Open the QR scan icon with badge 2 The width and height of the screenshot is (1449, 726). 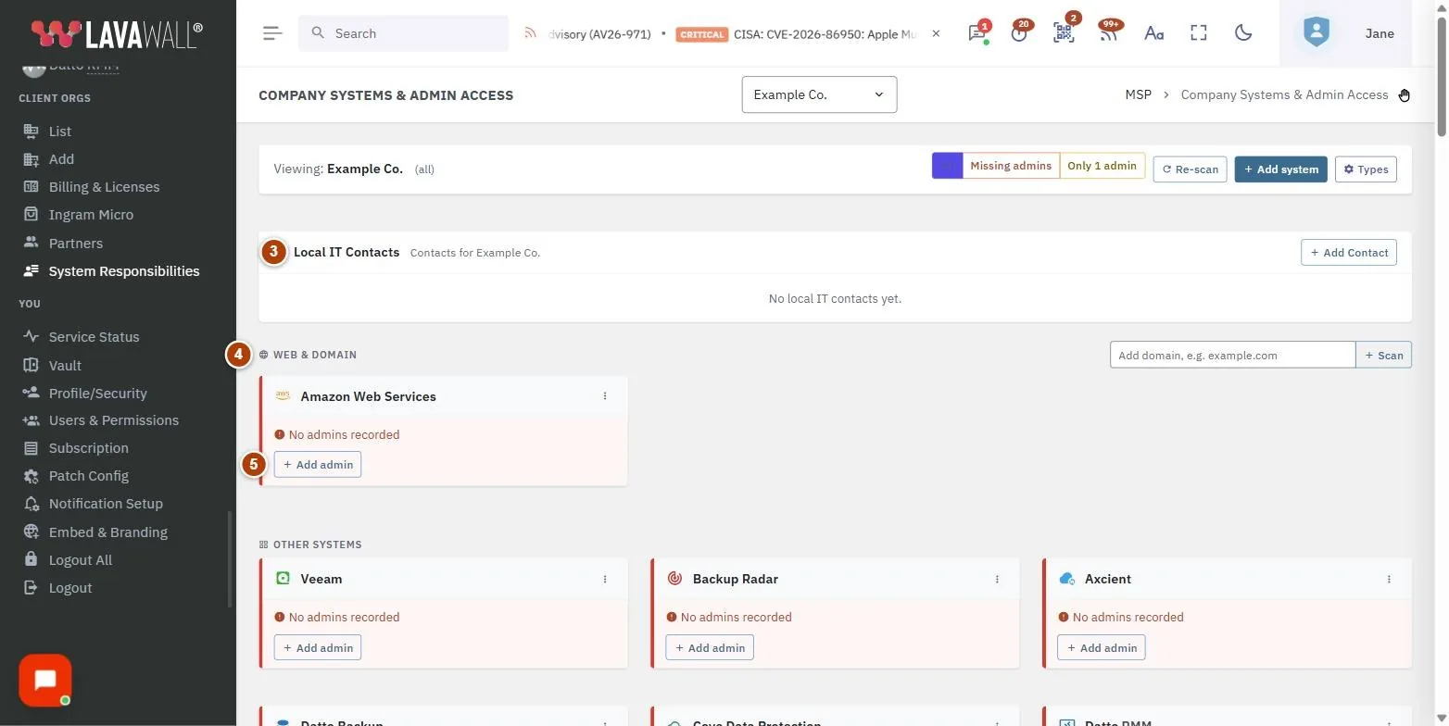[x=1064, y=33]
